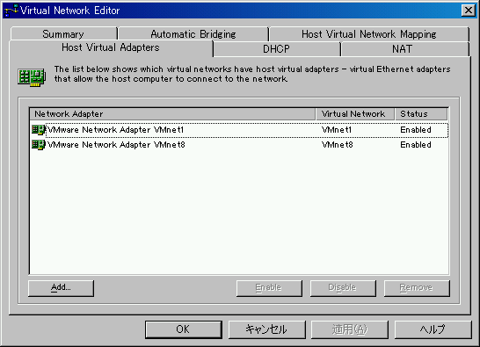The image size is (480, 347).
Task: Sort by the Virtual Network column header
Action: (355, 114)
